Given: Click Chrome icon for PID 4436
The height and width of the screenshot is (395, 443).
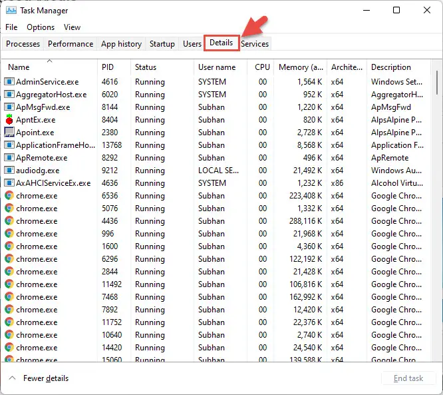Looking at the screenshot, I should [9, 220].
